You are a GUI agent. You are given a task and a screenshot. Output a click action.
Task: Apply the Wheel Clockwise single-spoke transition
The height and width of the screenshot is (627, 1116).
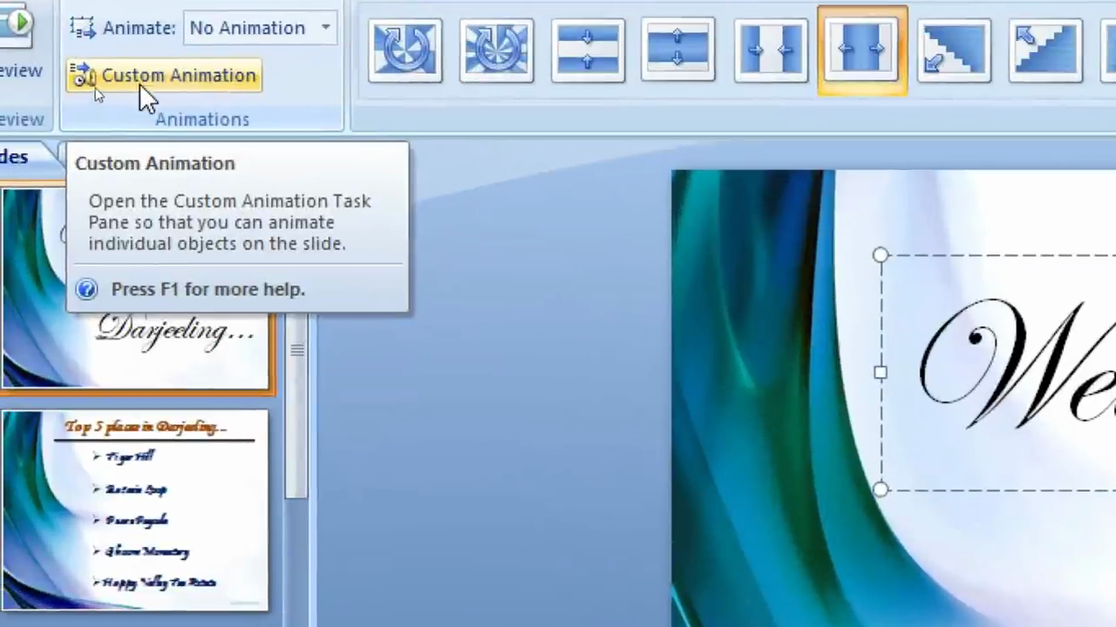point(405,49)
